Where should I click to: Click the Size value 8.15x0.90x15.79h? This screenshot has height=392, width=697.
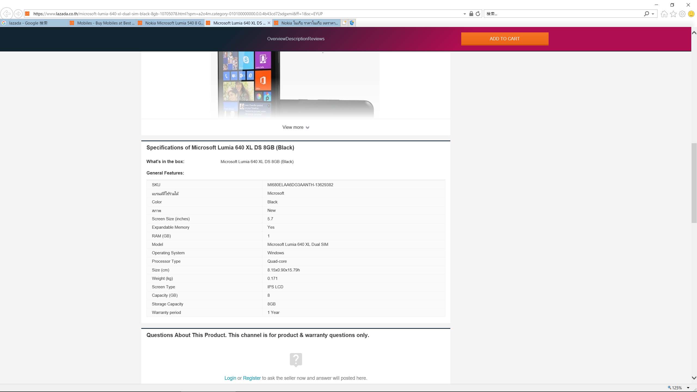click(283, 270)
